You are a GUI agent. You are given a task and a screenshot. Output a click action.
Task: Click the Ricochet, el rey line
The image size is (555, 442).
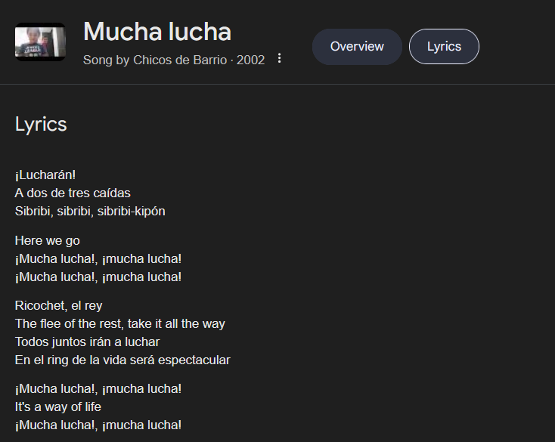point(58,305)
